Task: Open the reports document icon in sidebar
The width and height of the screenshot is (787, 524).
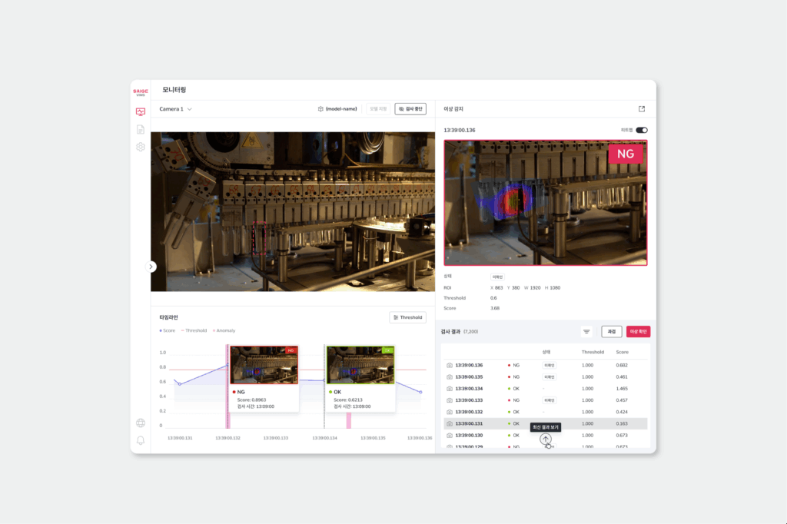Action: (141, 130)
